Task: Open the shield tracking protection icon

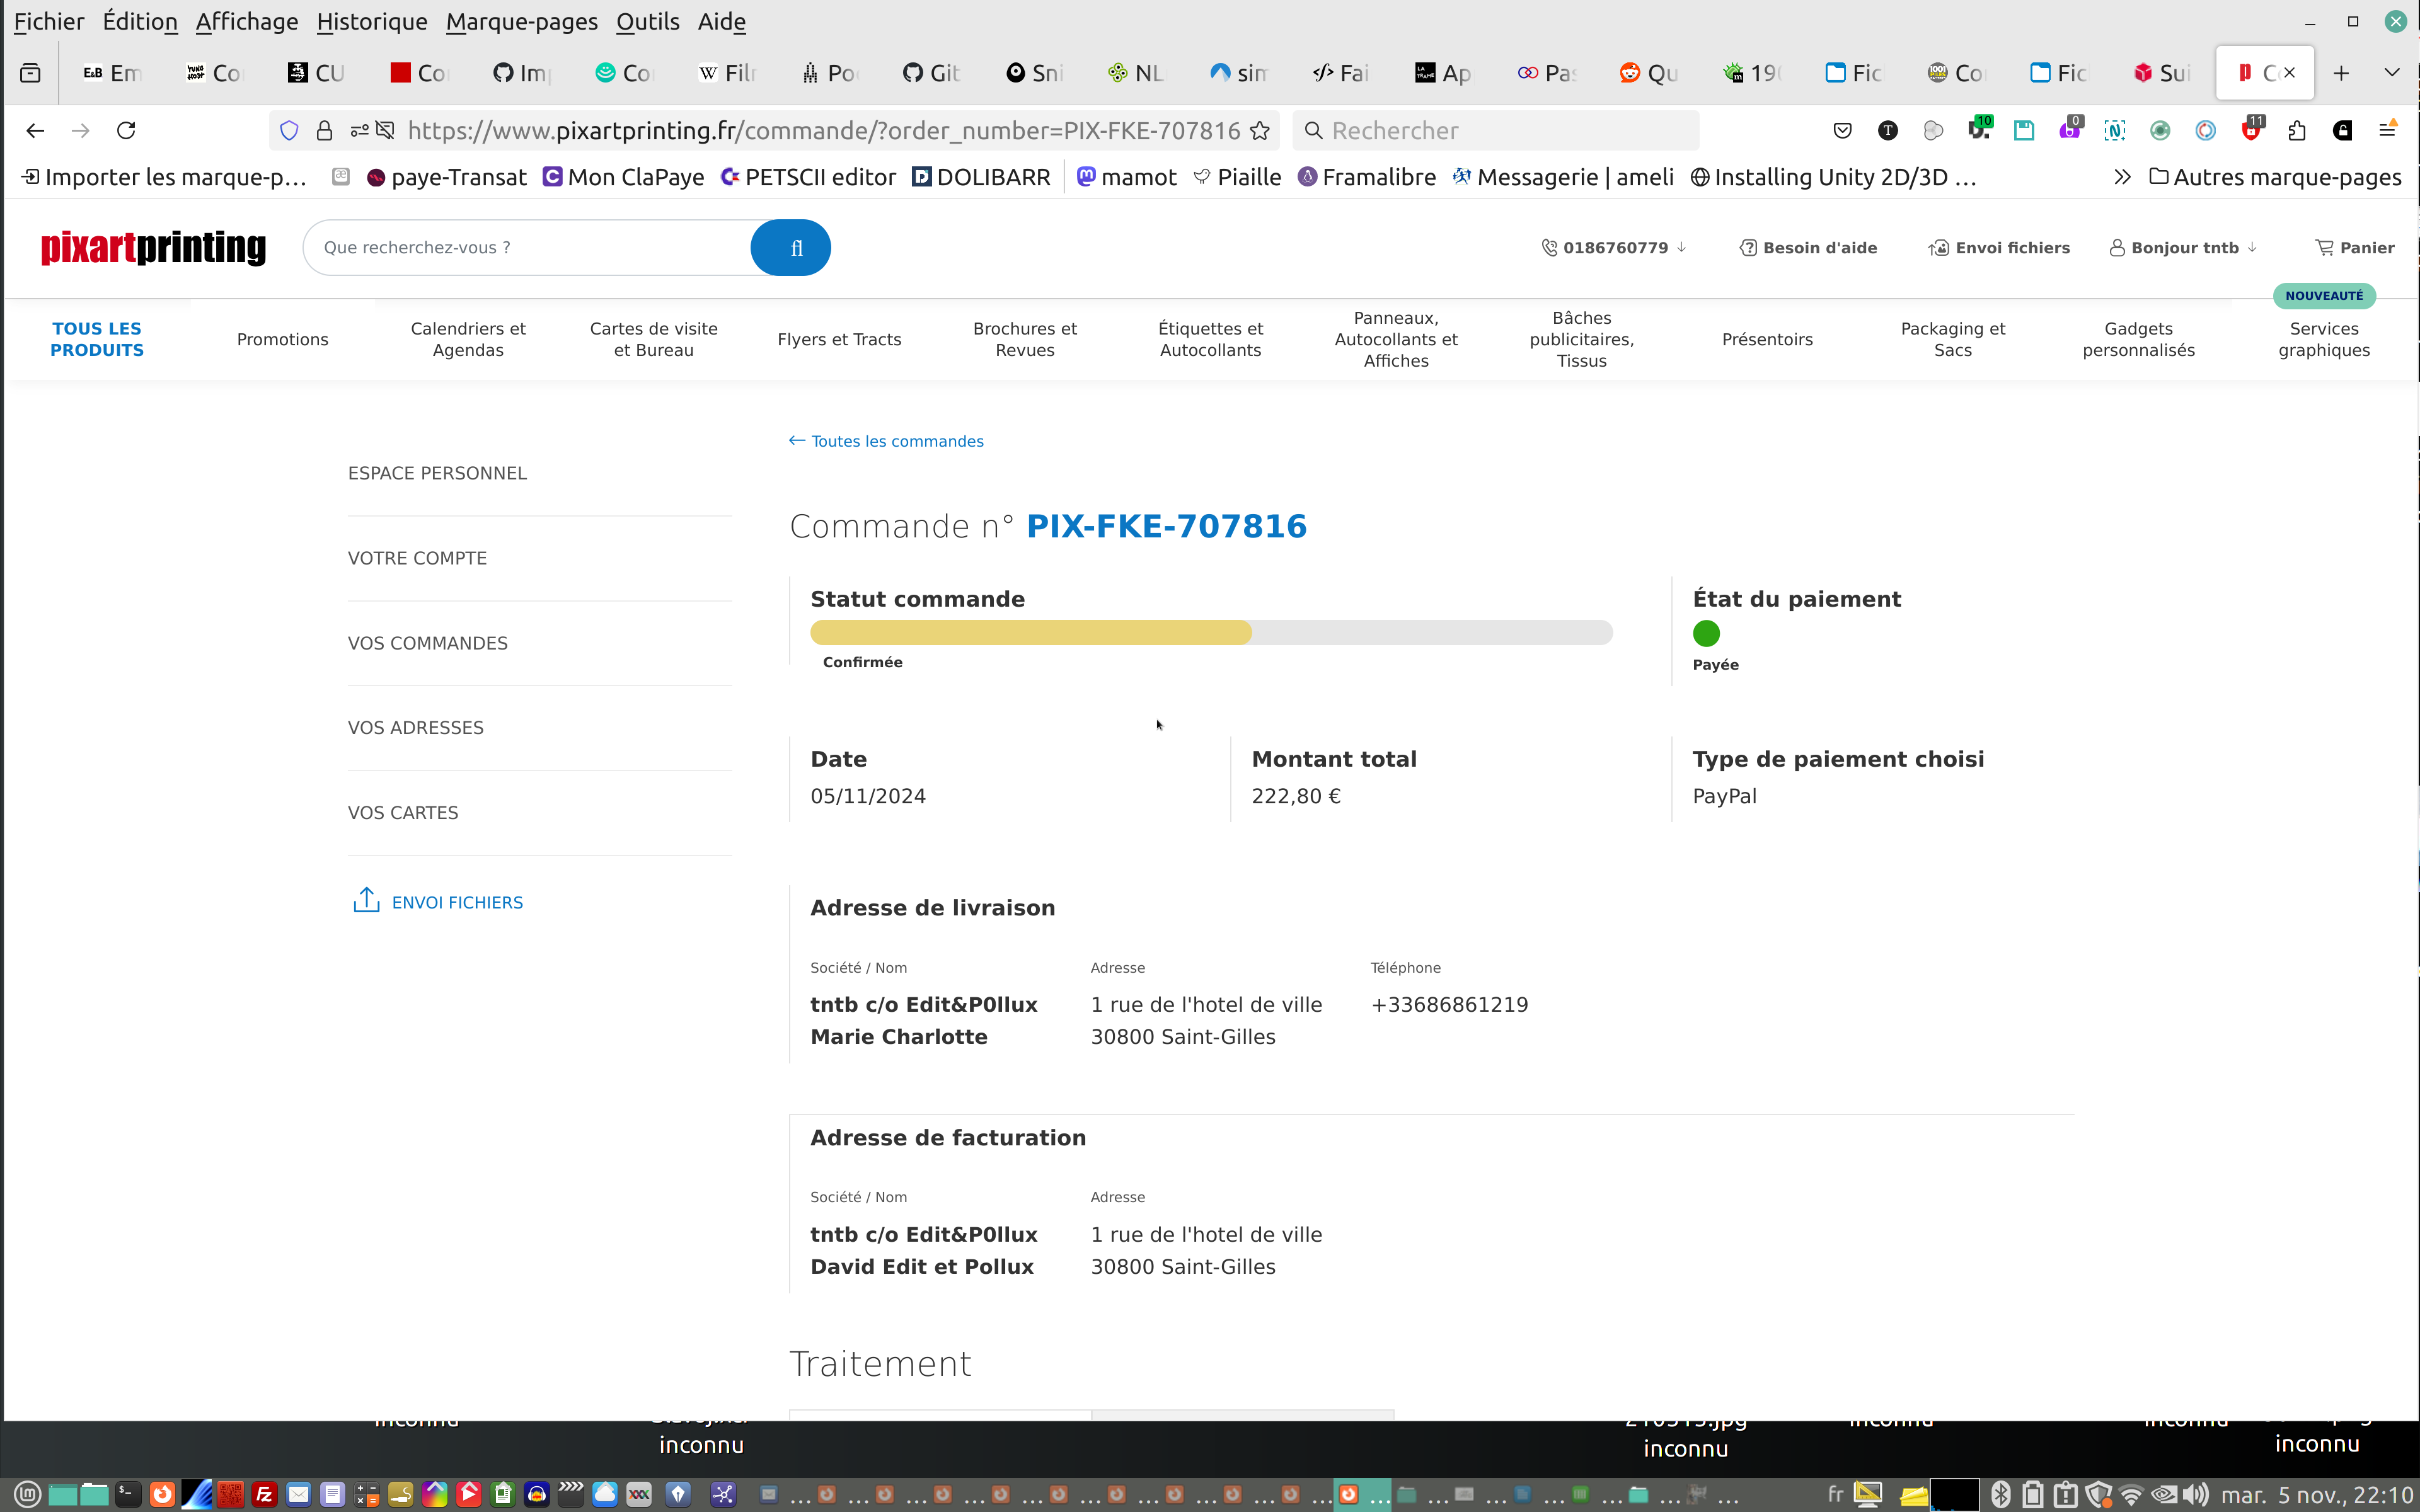Action: click(289, 131)
